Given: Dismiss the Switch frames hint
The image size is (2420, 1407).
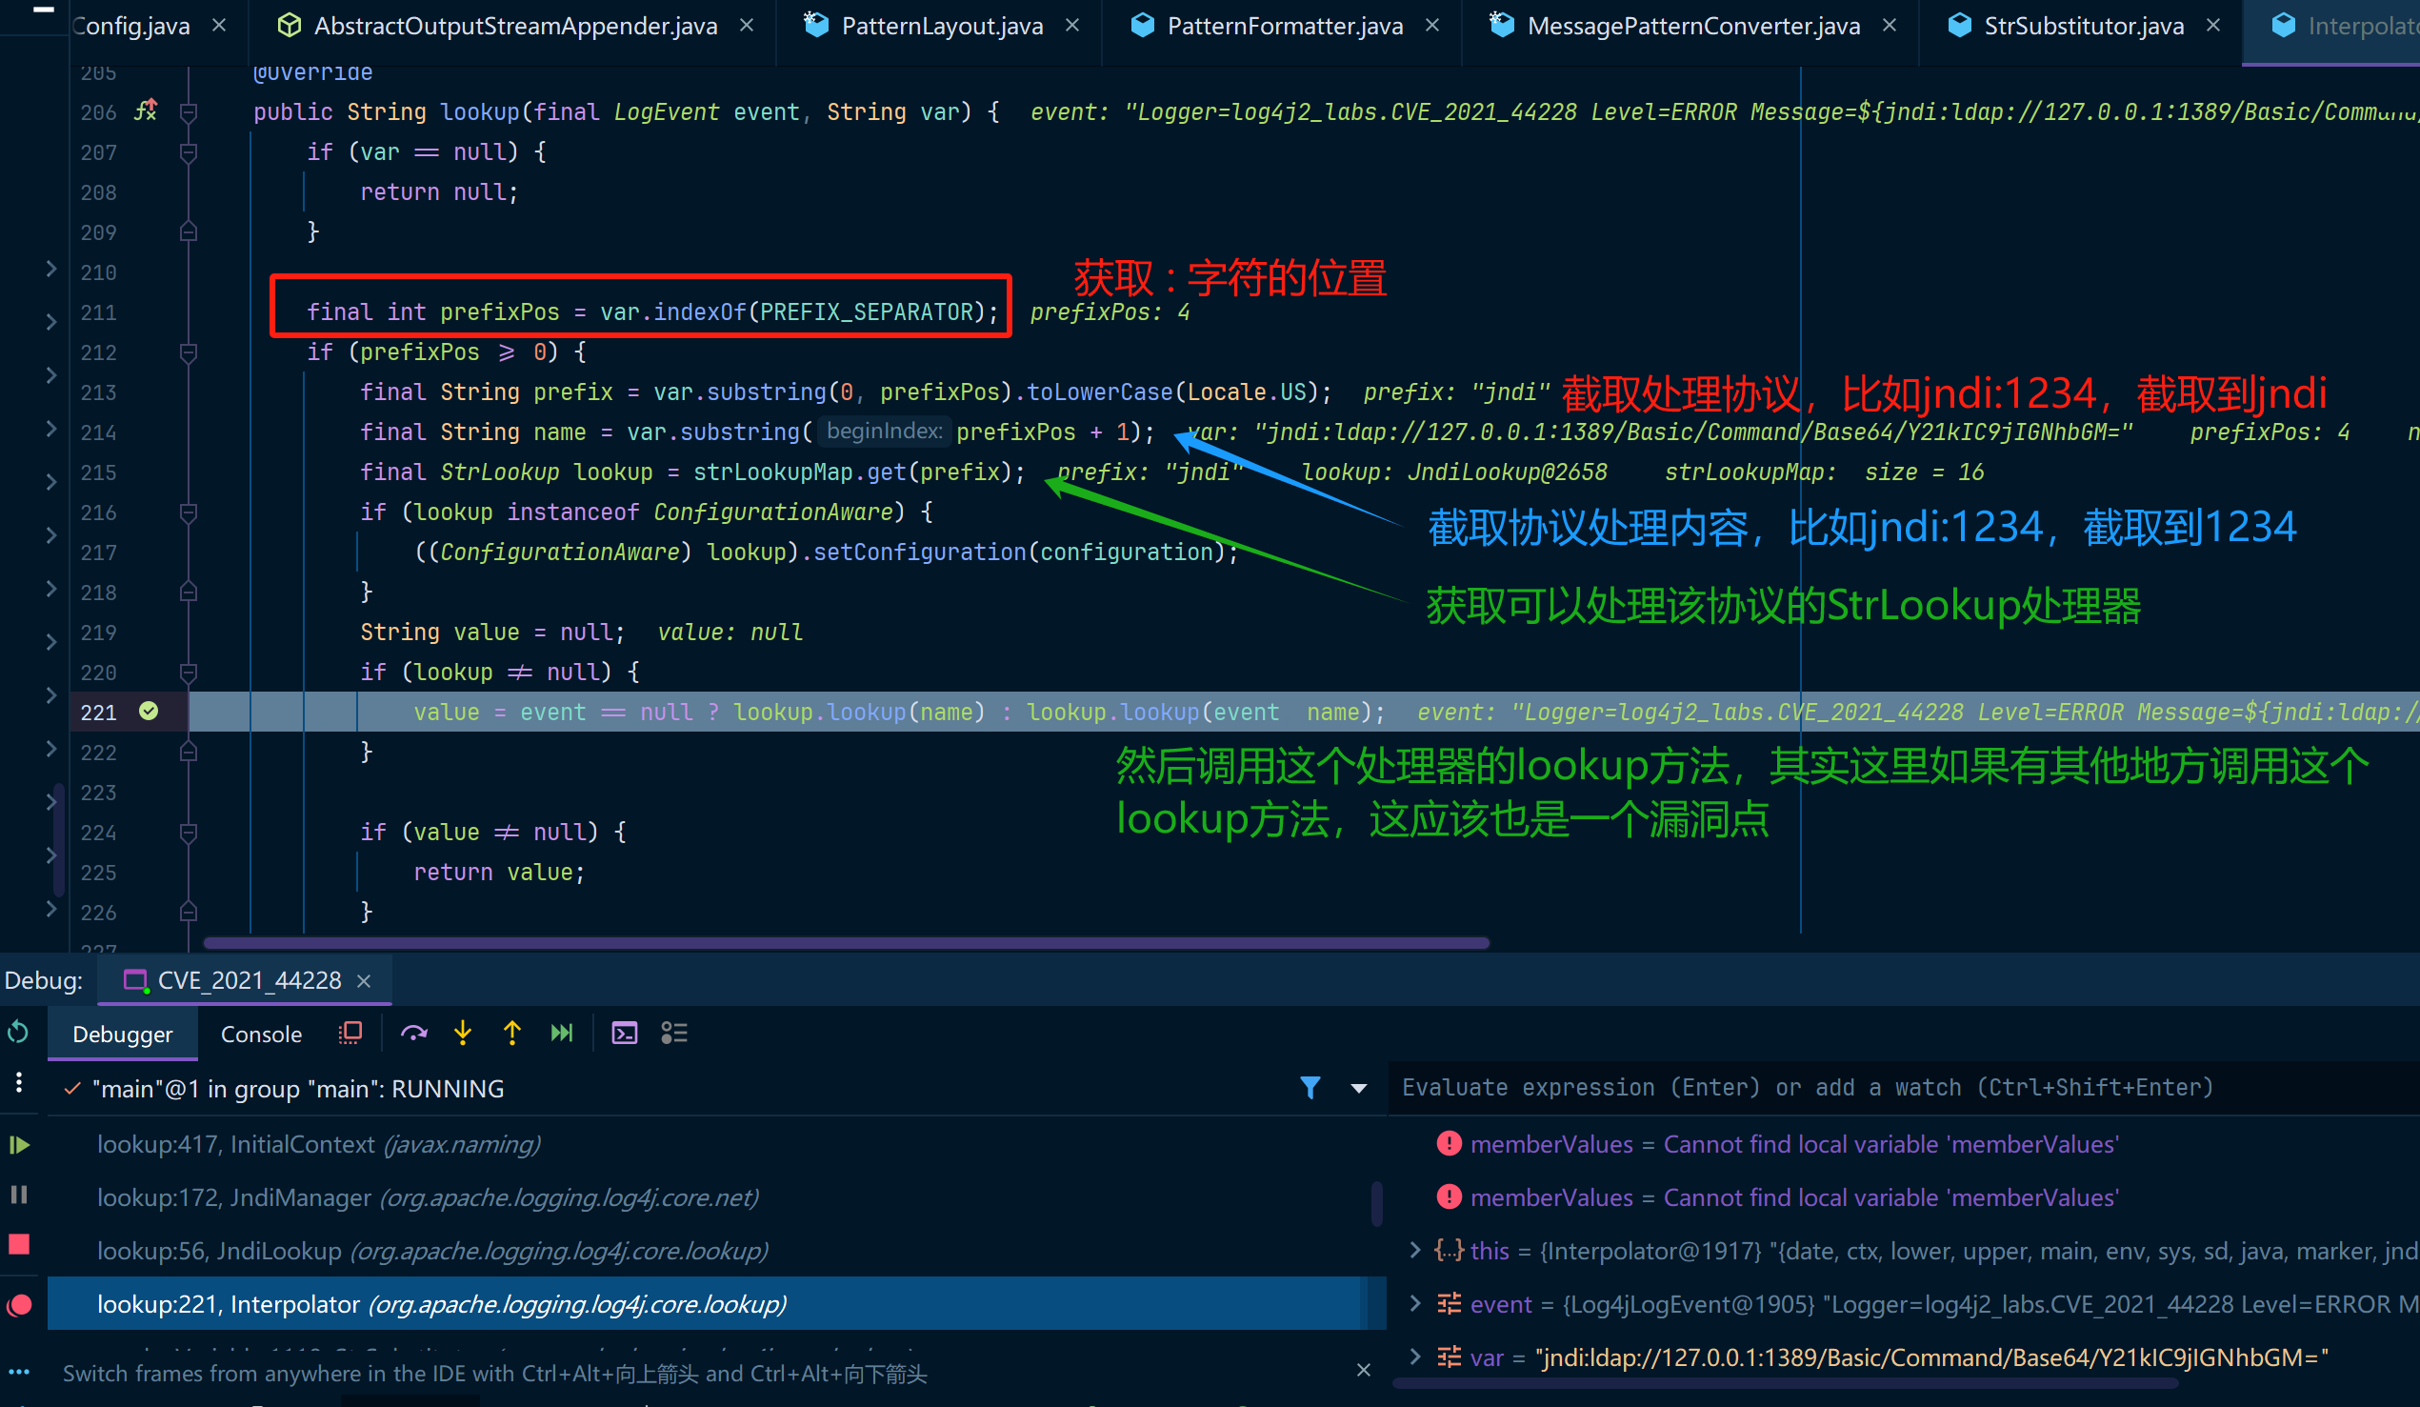Looking at the screenshot, I should pyautogui.click(x=1364, y=1370).
